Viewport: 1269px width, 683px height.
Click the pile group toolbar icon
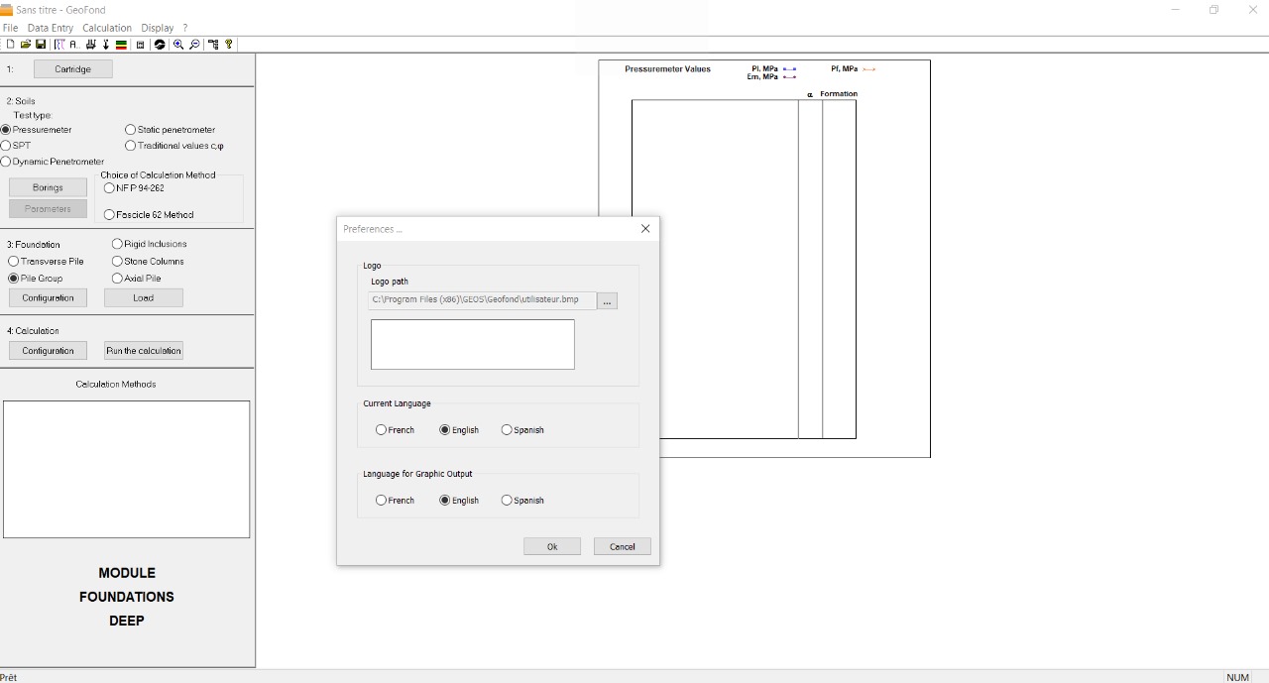[91, 45]
